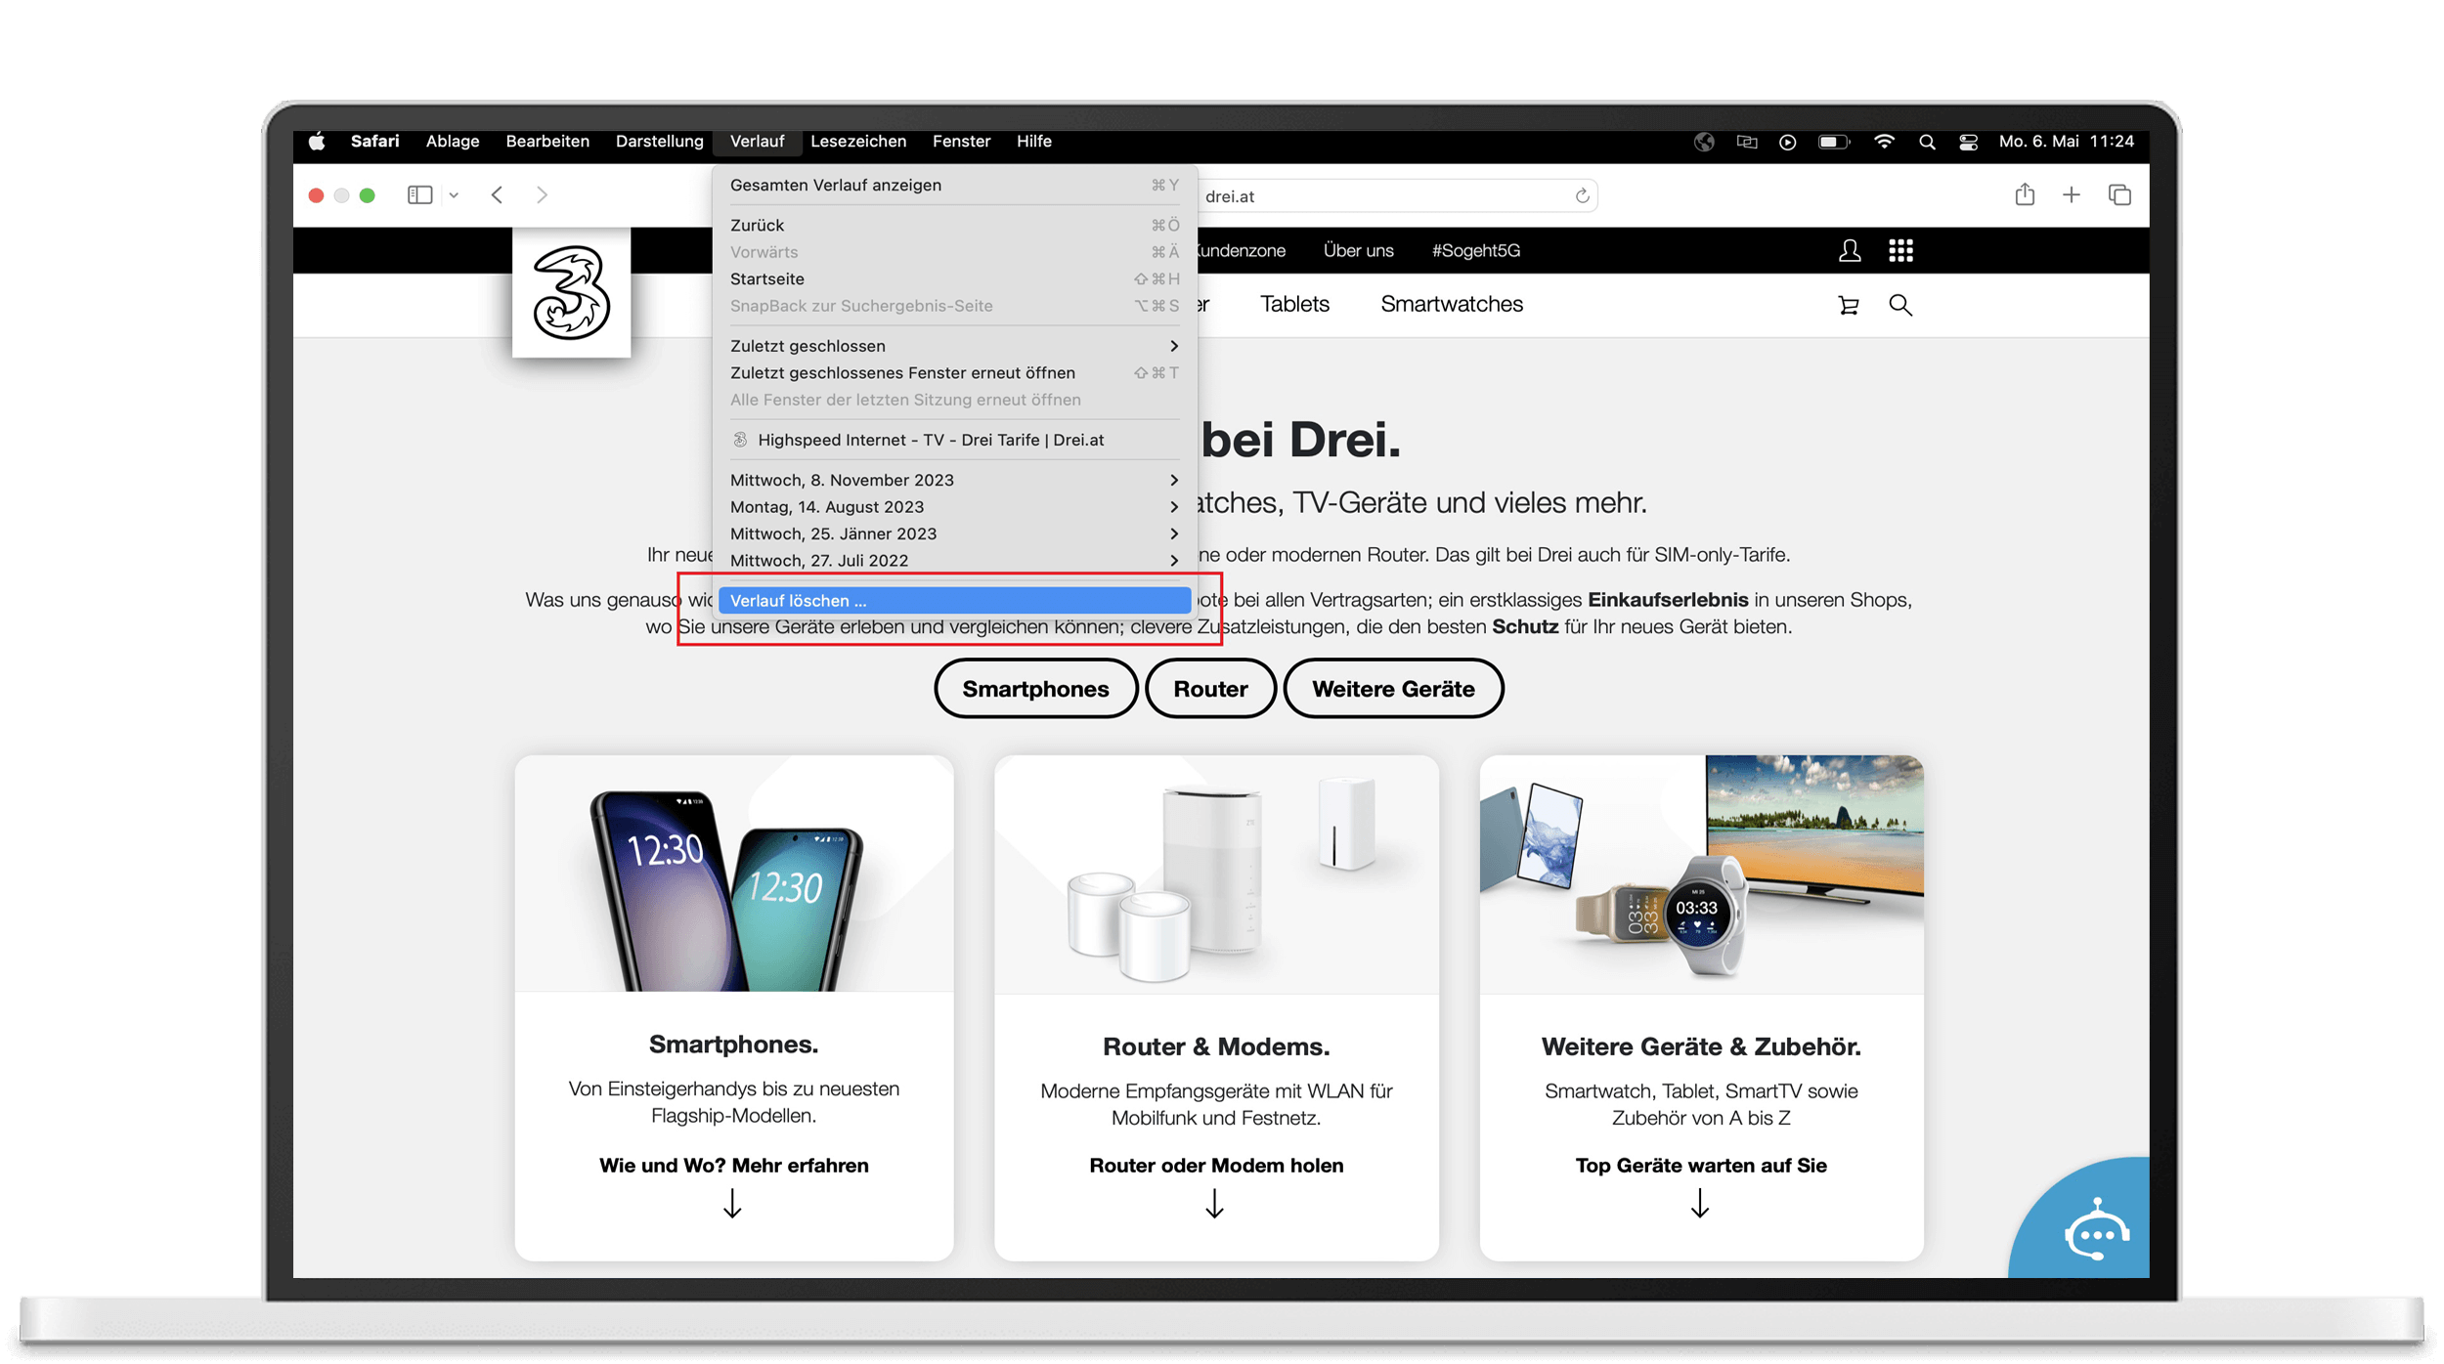Expand Zuletzt geschlossen submenu
This screenshot has height=1364, width=2444.
coord(954,346)
